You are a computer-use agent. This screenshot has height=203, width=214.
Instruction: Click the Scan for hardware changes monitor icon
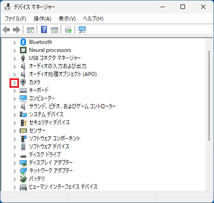pyautogui.click(x=82, y=30)
